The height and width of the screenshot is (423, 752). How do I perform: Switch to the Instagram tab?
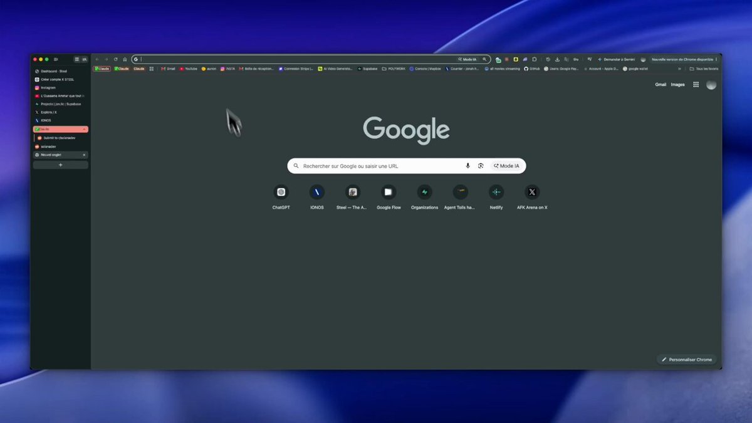(61, 88)
